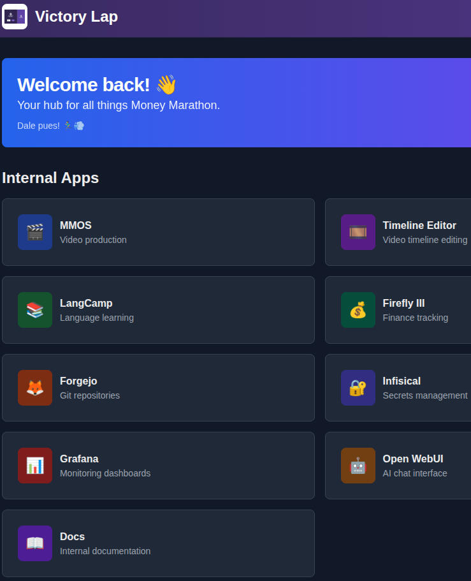Open the Docs open-book icon
This screenshot has height=581, width=471.
[x=35, y=543]
